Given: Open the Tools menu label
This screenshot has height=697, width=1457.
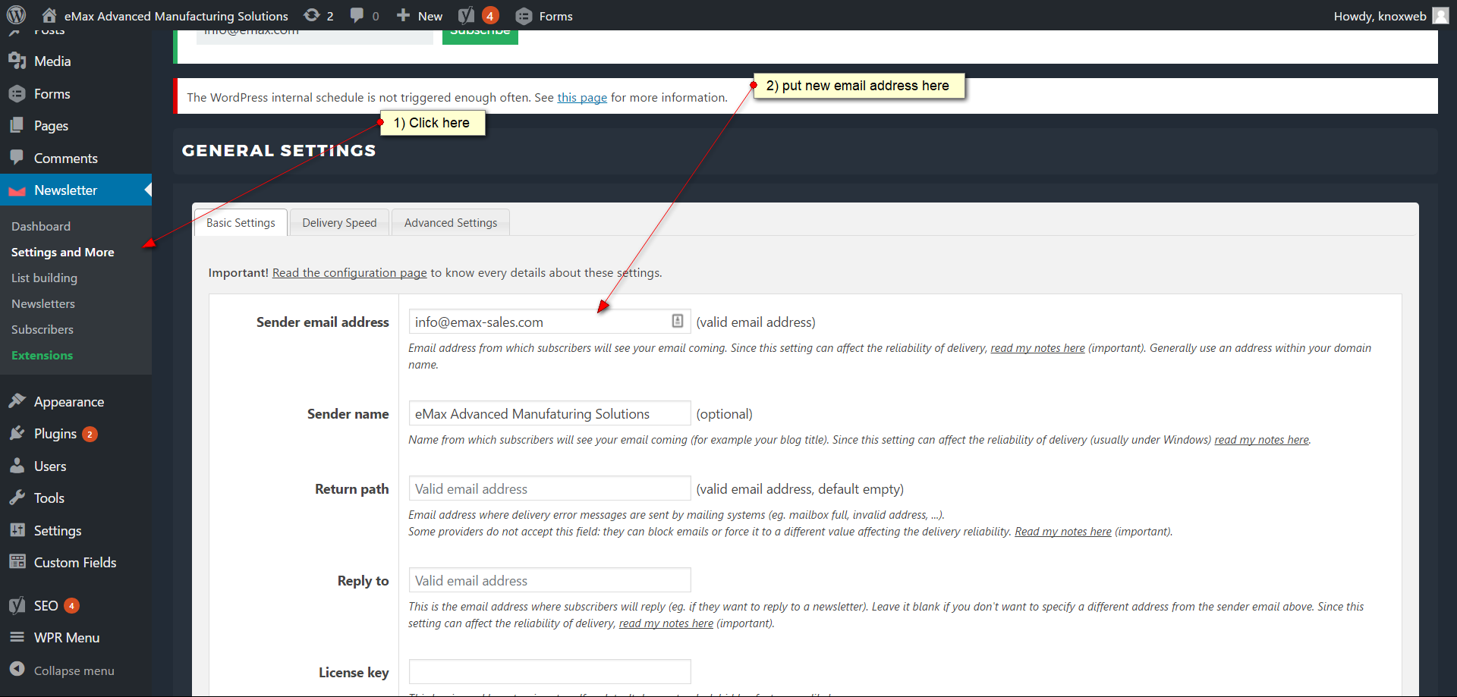Looking at the screenshot, I should (49, 498).
